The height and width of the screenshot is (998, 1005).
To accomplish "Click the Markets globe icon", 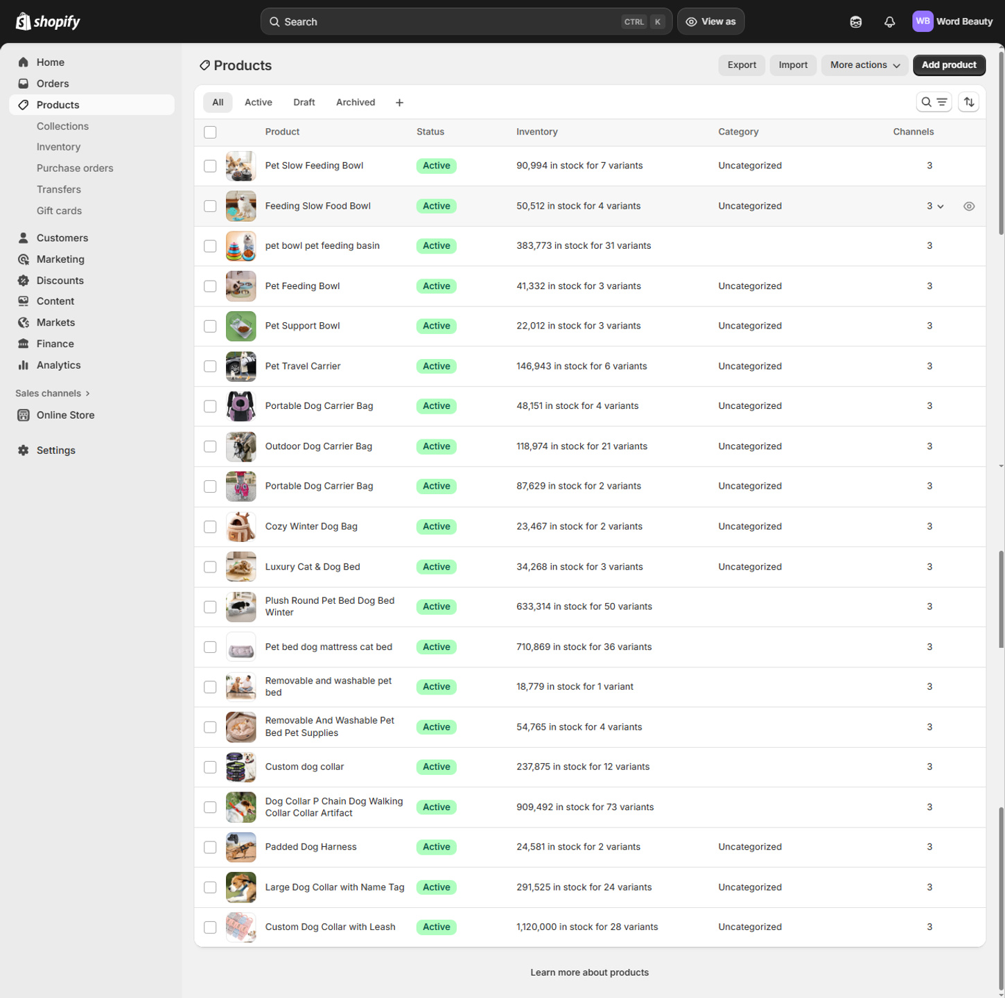I will coord(24,323).
